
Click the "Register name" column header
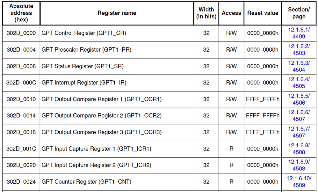tap(117, 13)
